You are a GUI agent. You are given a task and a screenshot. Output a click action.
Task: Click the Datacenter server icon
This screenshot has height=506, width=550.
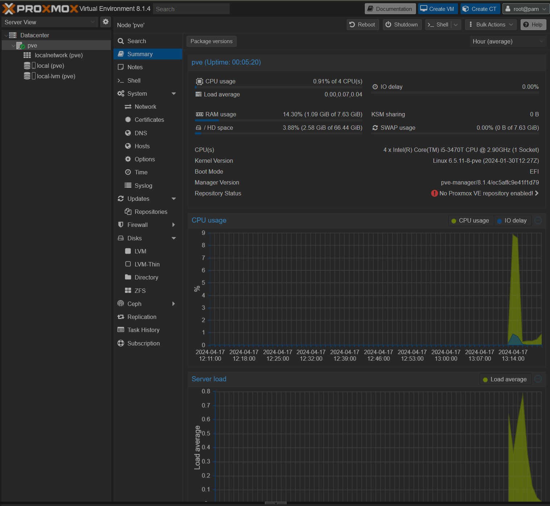(x=13, y=35)
